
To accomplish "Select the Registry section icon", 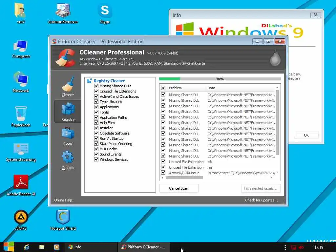I will (68, 109).
